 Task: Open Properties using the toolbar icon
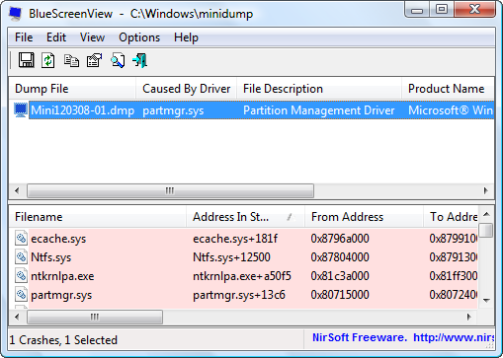94,60
